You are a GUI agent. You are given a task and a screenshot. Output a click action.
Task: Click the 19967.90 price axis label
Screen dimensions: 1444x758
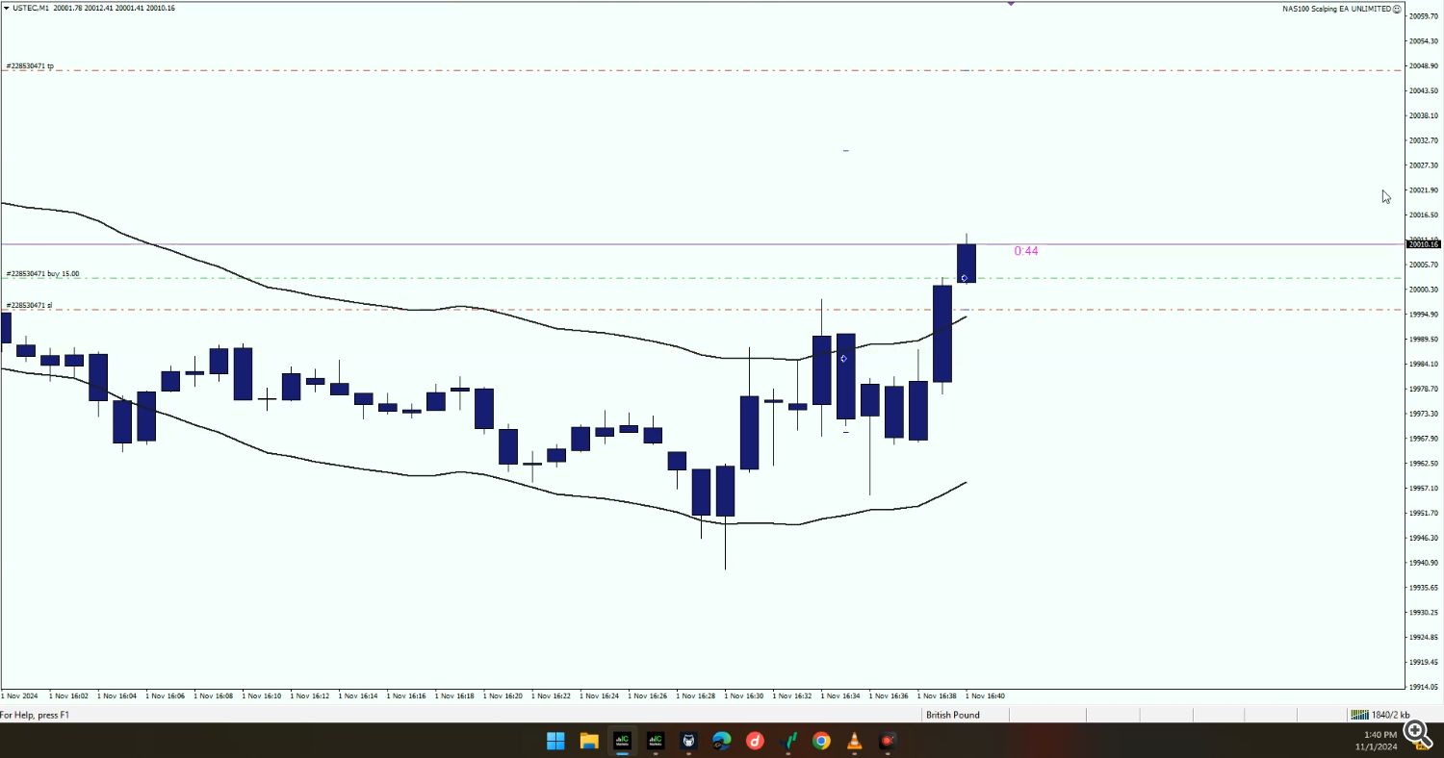coord(1423,439)
